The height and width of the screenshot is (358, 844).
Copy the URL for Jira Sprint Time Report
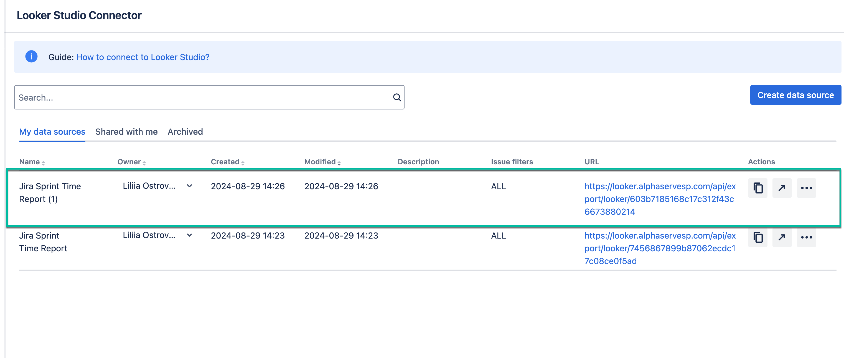pos(757,237)
